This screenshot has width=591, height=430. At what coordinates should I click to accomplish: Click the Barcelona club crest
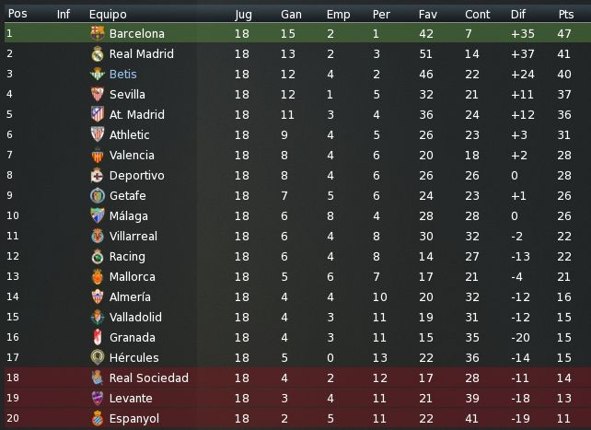pyautogui.click(x=98, y=33)
